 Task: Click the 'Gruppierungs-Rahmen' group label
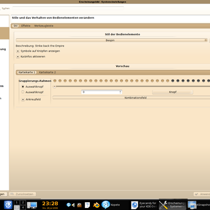[x=35, y=81]
